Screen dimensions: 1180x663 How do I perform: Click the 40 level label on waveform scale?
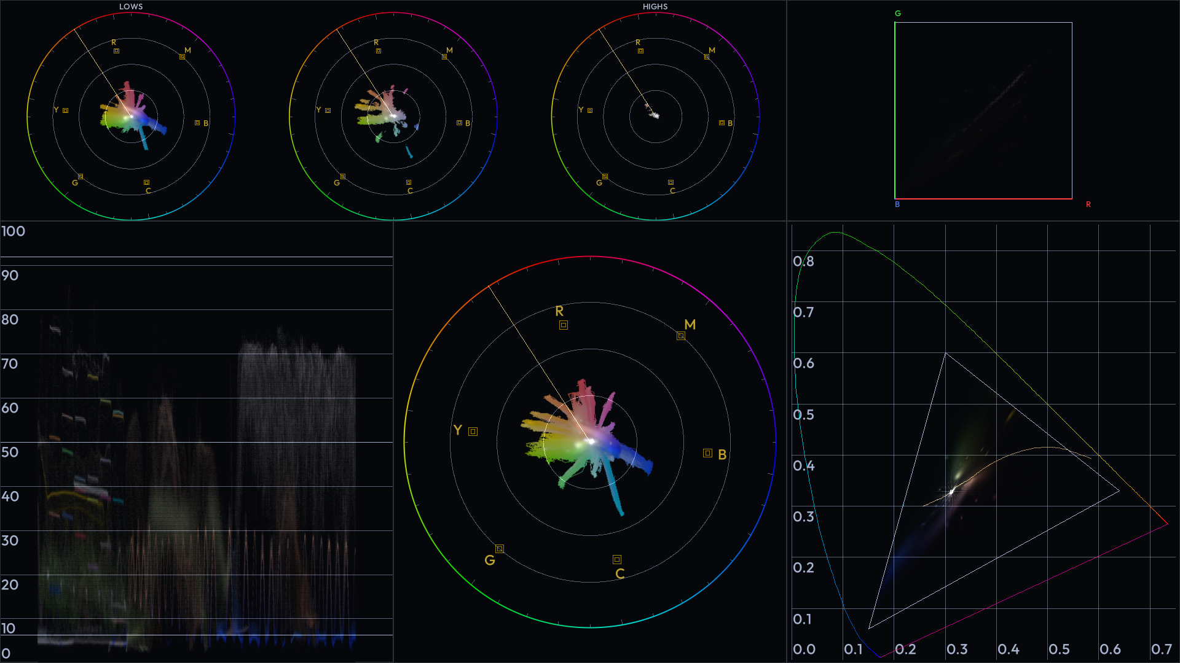tap(10, 497)
